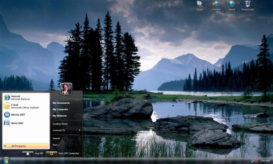Click the Word 2007 icon
The width and height of the screenshot is (273, 164).
coord(7,123)
